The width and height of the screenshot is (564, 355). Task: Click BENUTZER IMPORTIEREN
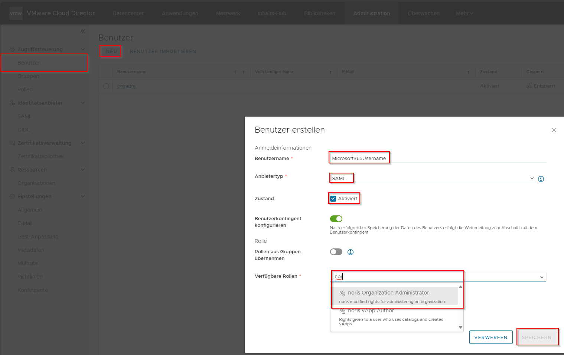(x=163, y=52)
